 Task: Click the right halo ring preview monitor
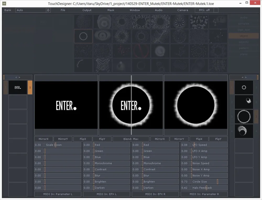tap(196, 105)
